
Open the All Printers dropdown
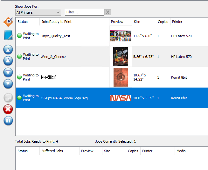[x=38, y=12]
